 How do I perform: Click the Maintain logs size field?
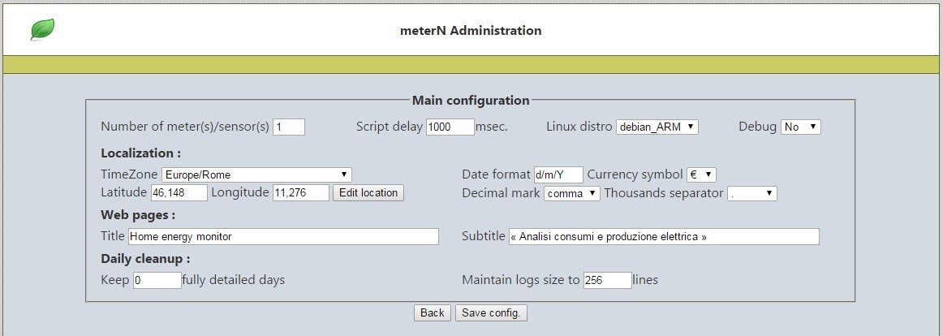pos(607,280)
